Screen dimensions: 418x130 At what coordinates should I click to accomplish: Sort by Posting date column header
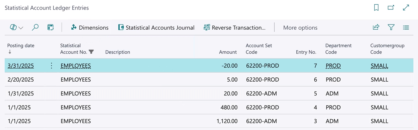pyautogui.click(x=21, y=46)
